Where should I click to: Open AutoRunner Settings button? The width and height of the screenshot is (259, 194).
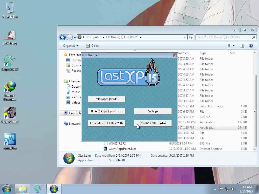click(153, 111)
